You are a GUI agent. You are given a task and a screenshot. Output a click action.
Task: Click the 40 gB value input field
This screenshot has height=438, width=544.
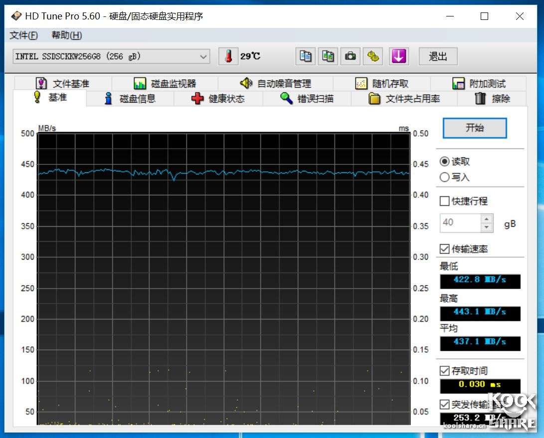click(461, 223)
